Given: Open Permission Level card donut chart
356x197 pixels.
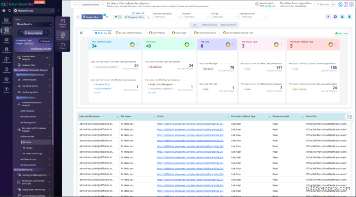Looking at the screenshot, I should [x=276, y=45].
